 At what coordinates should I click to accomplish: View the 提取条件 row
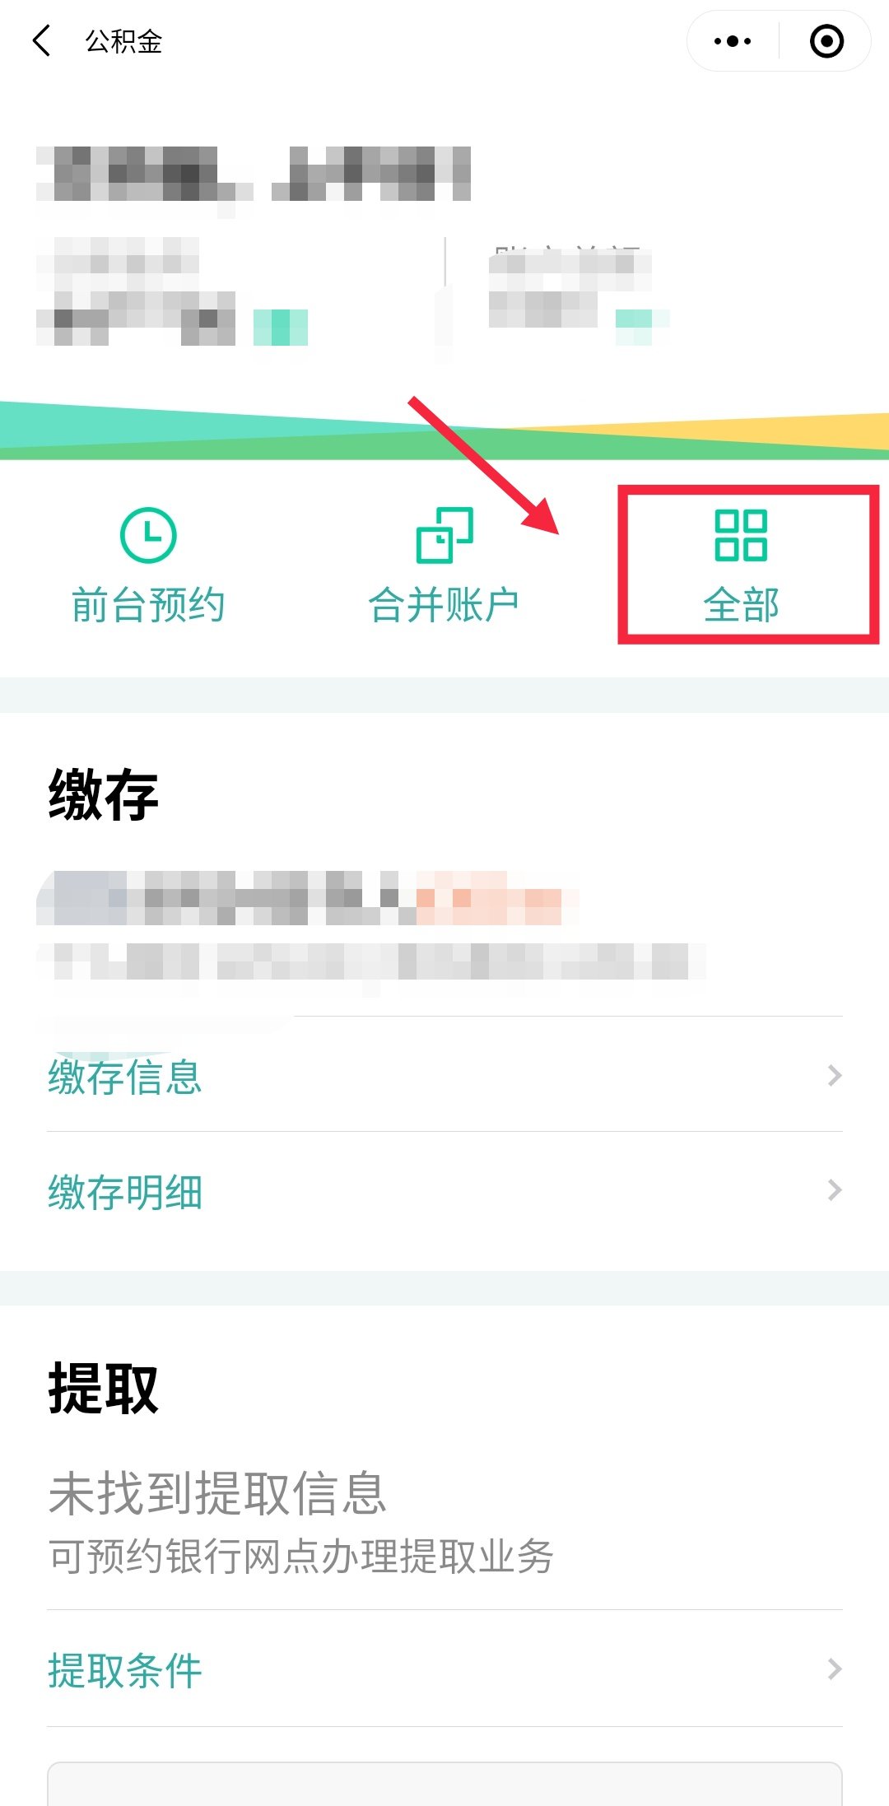pyautogui.click(x=444, y=1669)
